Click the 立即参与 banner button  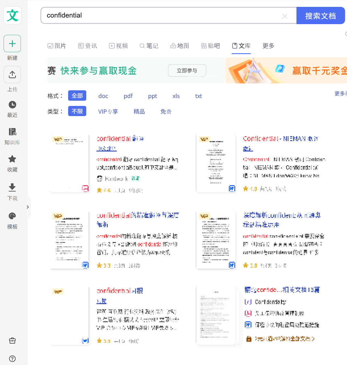187,71
